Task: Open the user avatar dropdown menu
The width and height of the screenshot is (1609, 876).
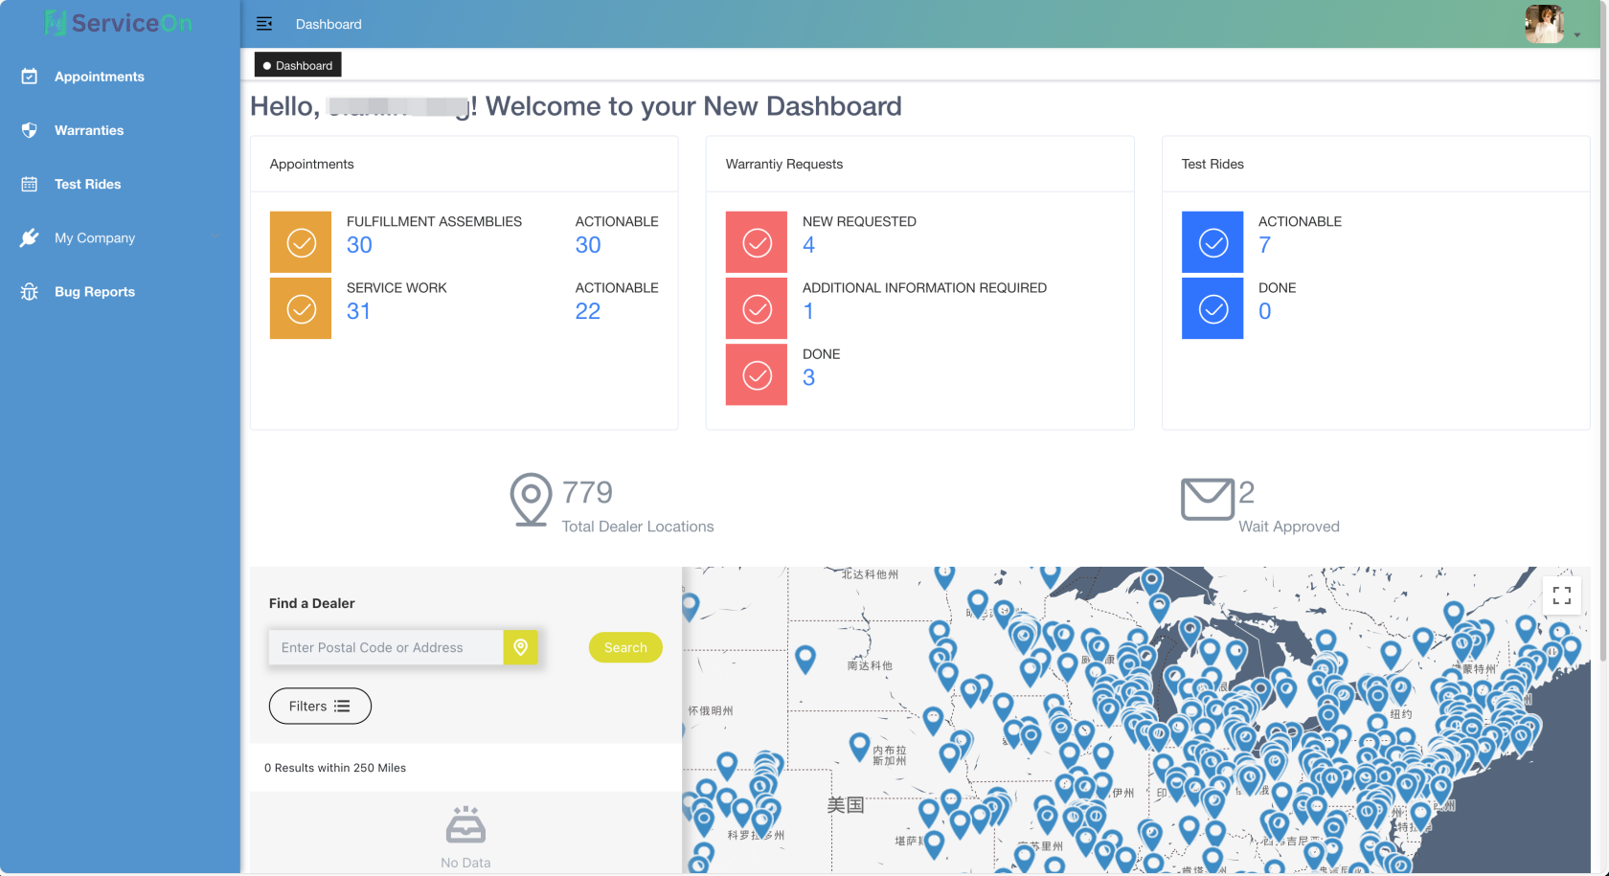Action: click(1552, 25)
